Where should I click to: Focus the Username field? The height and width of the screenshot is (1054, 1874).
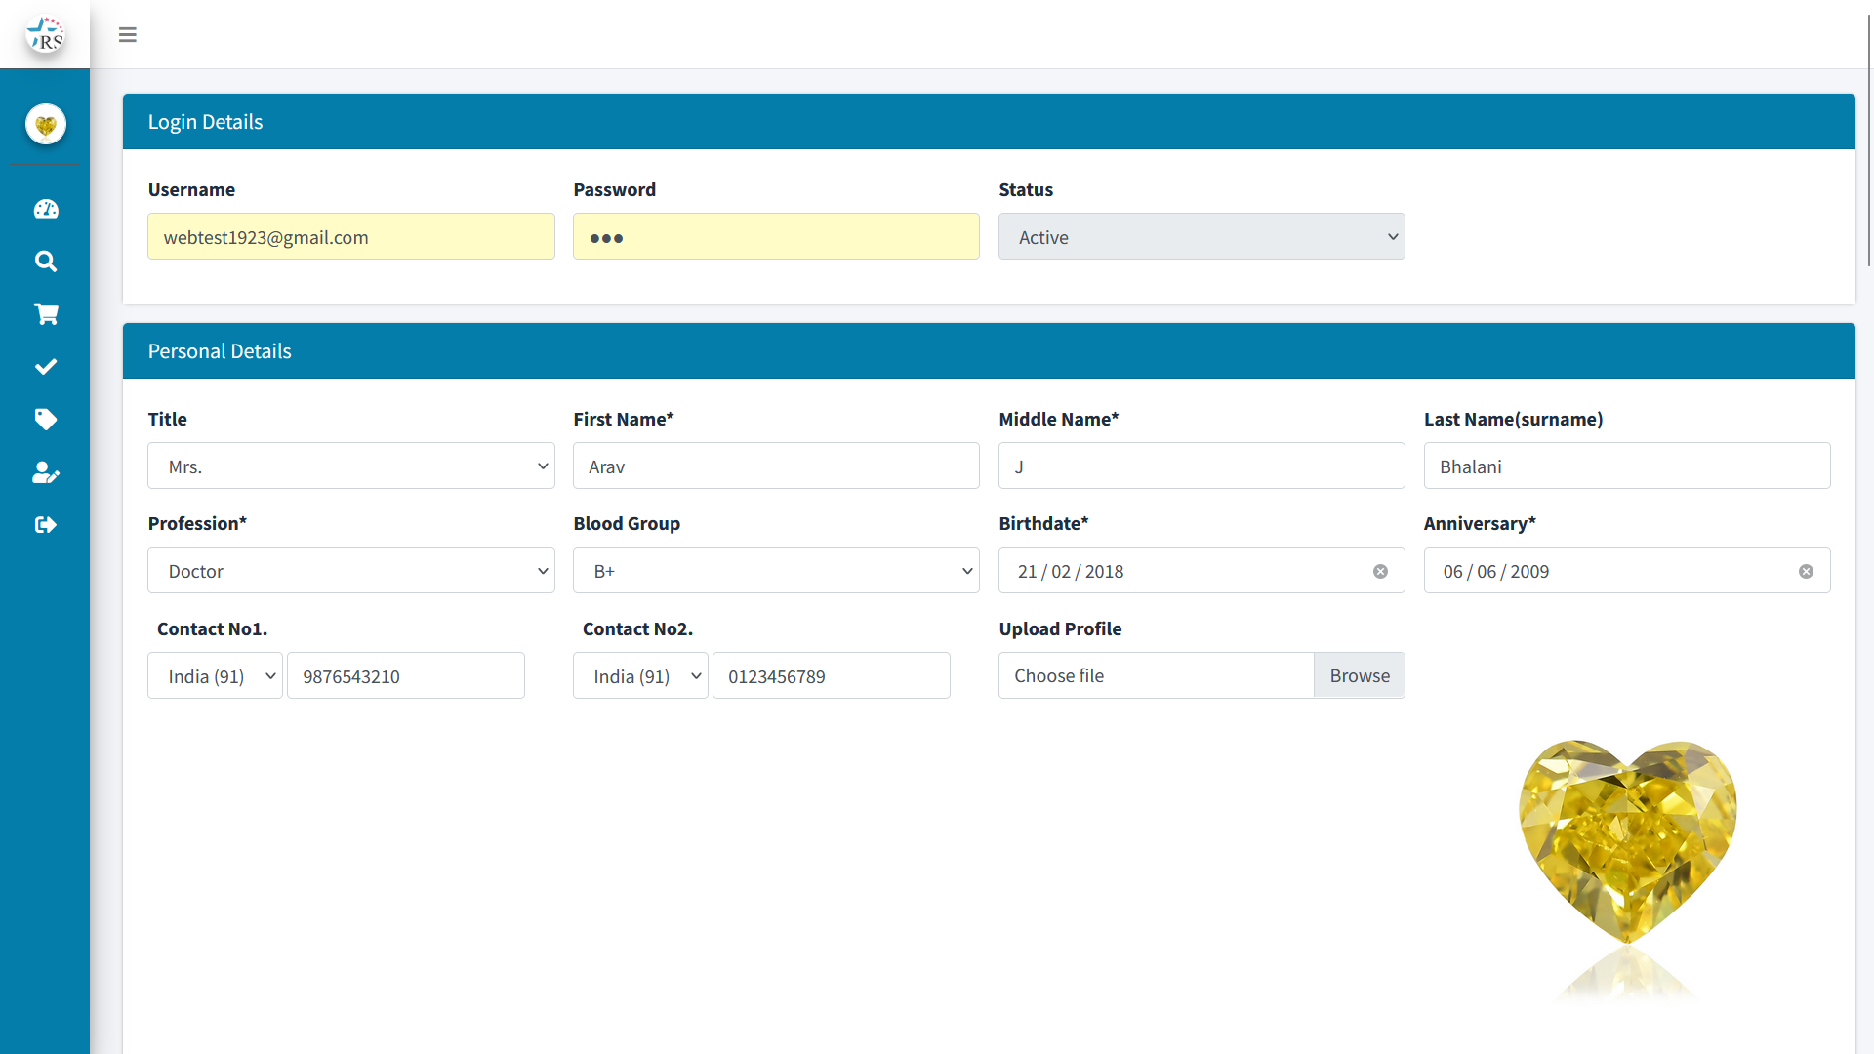coord(351,237)
